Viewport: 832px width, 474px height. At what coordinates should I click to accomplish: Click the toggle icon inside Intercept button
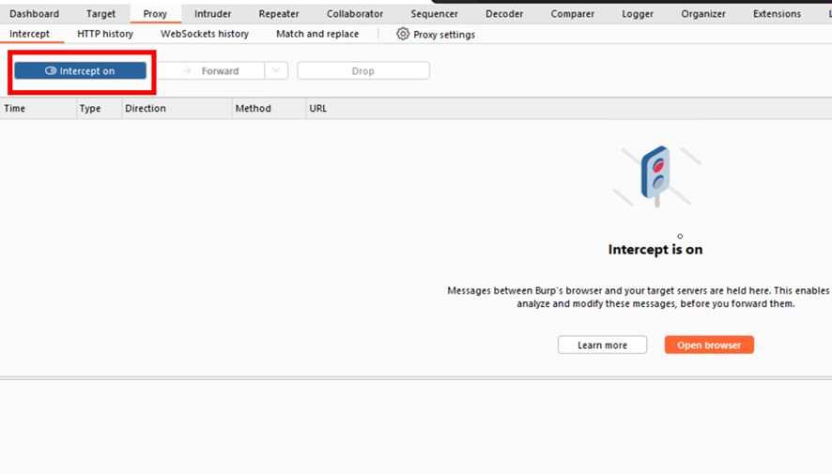coord(51,70)
